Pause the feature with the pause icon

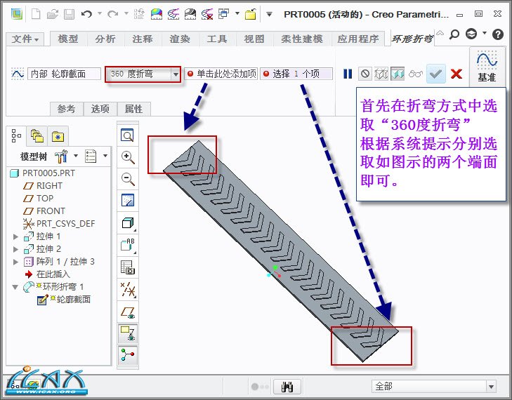(x=348, y=74)
